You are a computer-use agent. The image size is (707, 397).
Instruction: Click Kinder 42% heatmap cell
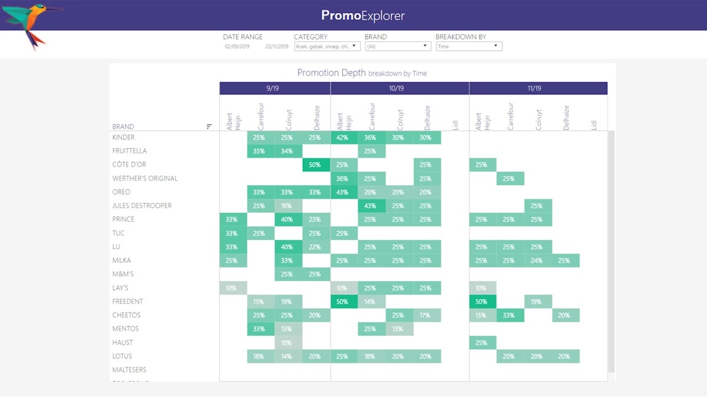343,138
